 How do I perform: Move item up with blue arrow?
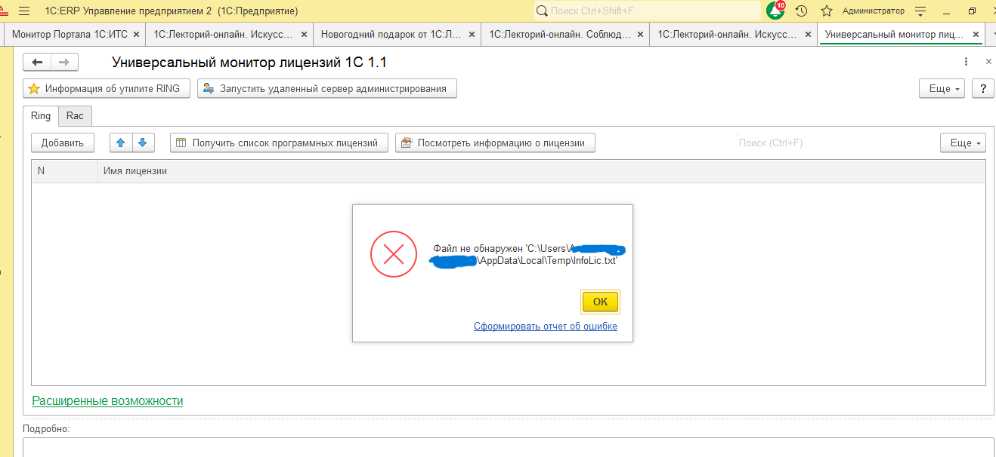point(121,143)
